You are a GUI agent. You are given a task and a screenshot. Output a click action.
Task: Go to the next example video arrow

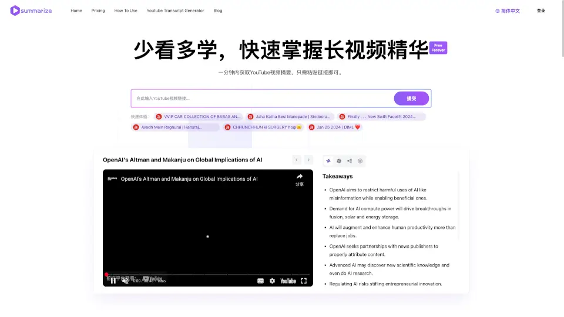[308, 160]
